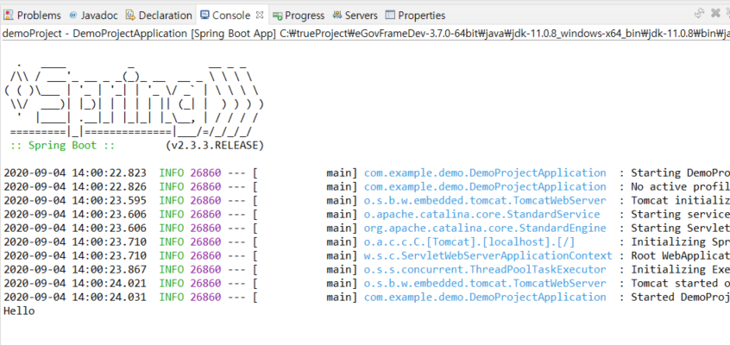This screenshot has width=730, height=345.
Task: Click the 'Initializing Exe' log message
Action: click(680, 270)
